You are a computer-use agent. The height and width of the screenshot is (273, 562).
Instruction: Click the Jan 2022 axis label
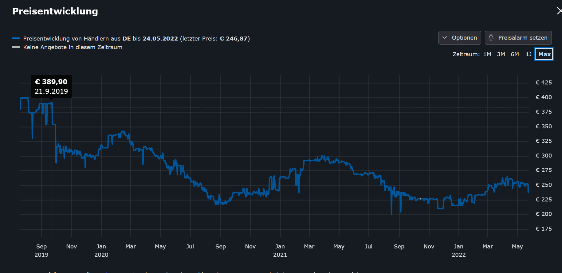(x=459, y=251)
